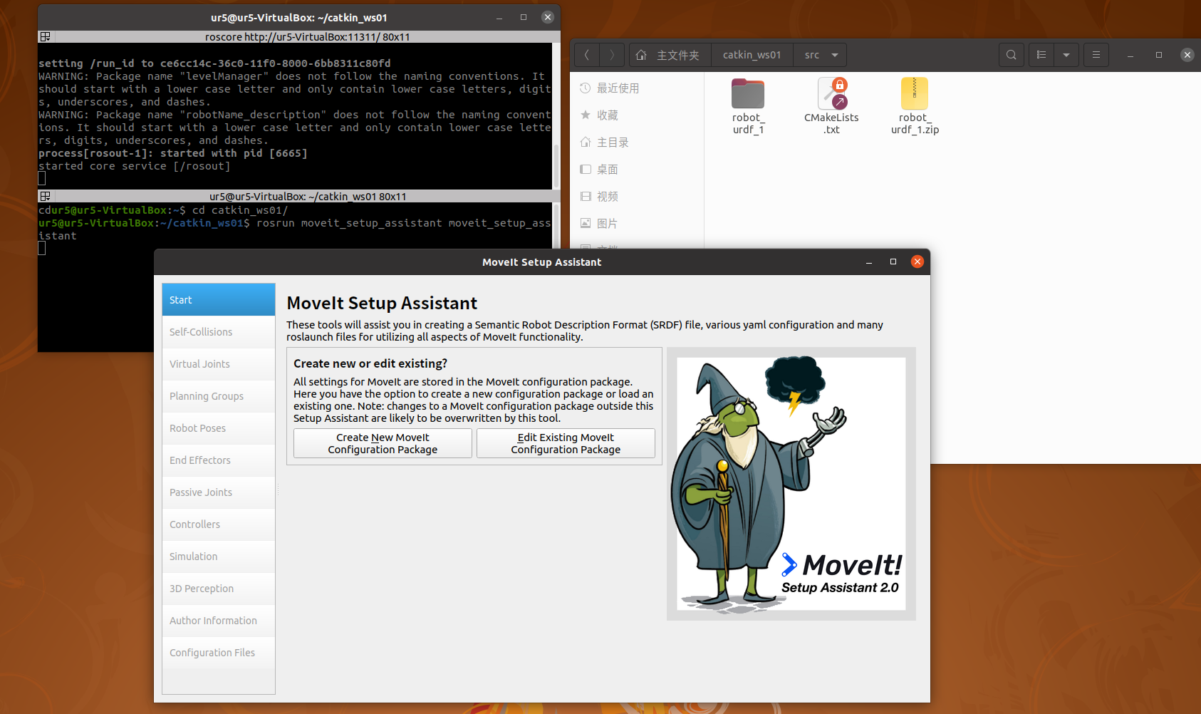The image size is (1201, 714).
Task: Select the End Effectors step
Action: (x=219, y=460)
